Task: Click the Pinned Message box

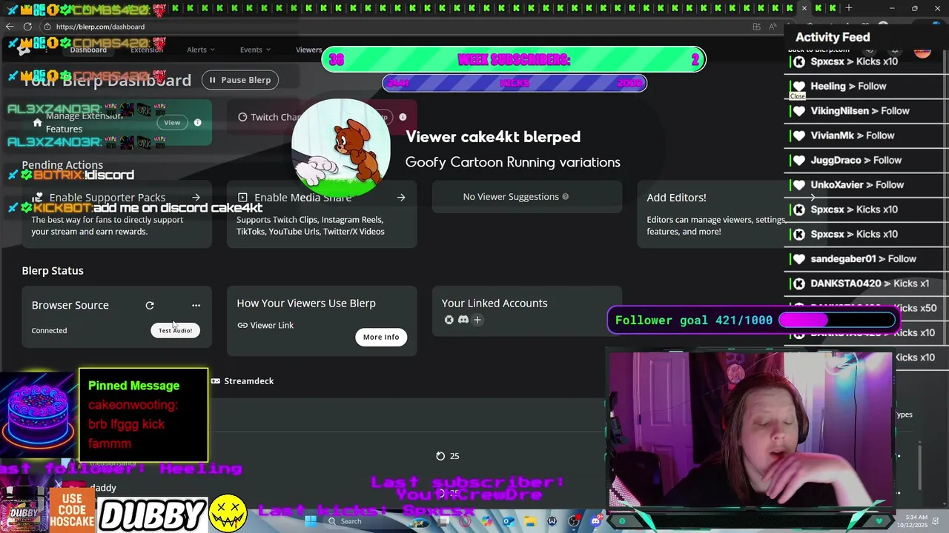Action: point(144,415)
